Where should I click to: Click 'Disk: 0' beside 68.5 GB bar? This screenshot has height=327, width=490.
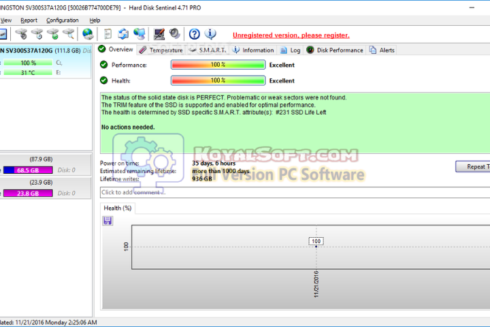pyautogui.click(x=66, y=170)
